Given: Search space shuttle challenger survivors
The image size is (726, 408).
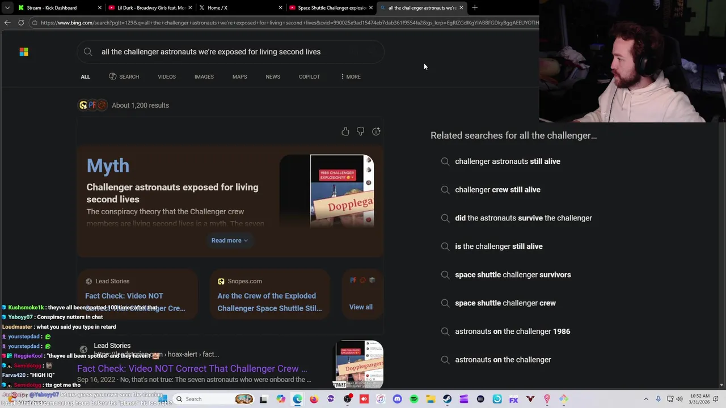Looking at the screenshot, I should 513,275.
